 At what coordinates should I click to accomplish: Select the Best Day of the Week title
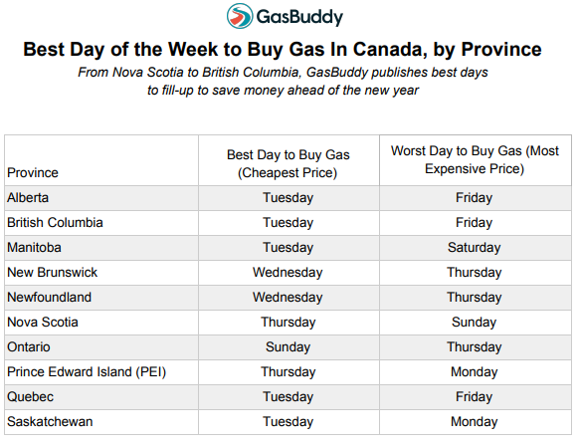[283, 49]
